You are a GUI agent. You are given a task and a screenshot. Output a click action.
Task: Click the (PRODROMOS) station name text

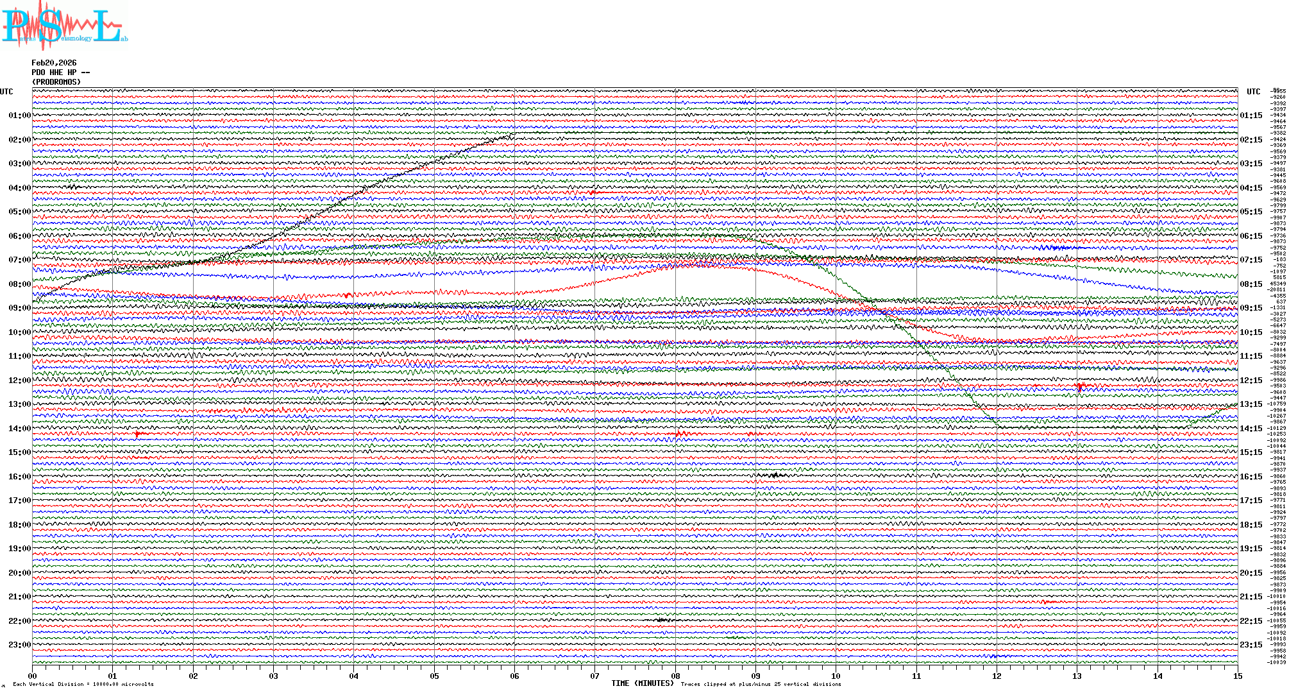tap(56, 82)
